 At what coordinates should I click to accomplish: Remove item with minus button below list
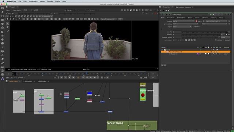pyautogui.click(x=165, y=65)
